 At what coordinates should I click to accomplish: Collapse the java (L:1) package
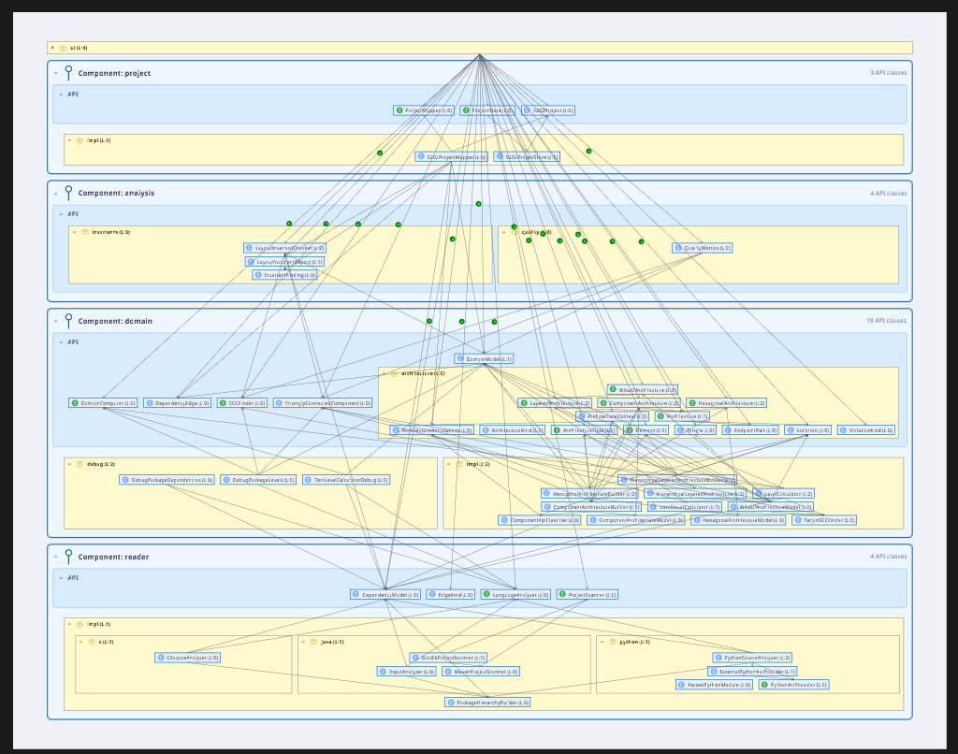click(304, 642)
